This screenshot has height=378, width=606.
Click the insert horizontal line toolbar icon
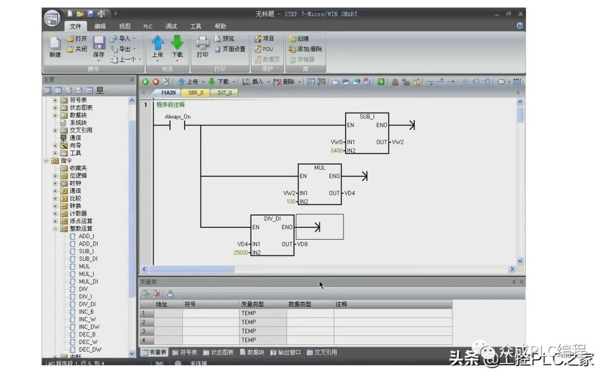[451, 82]
